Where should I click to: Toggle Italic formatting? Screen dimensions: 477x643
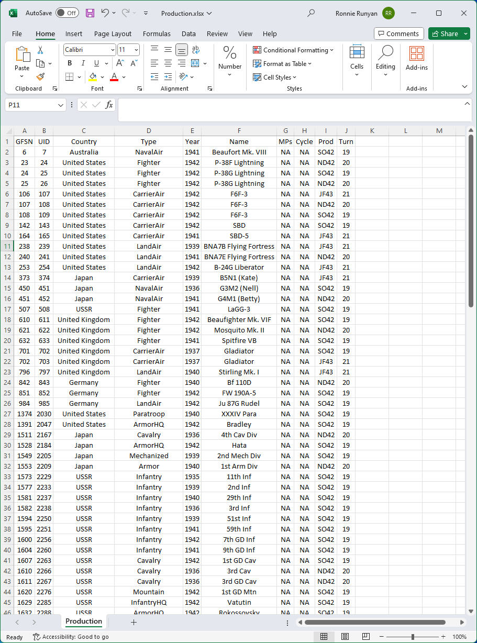(x=83, y=63)
